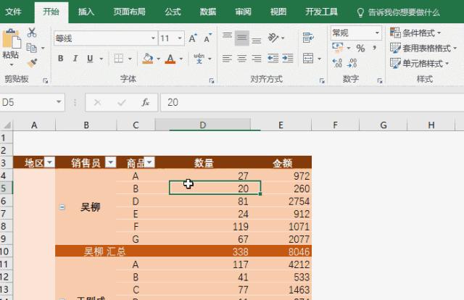Screen dimensions: 464x300
Task: Switch to 公式 tab
Action: (x=173, y=12)
